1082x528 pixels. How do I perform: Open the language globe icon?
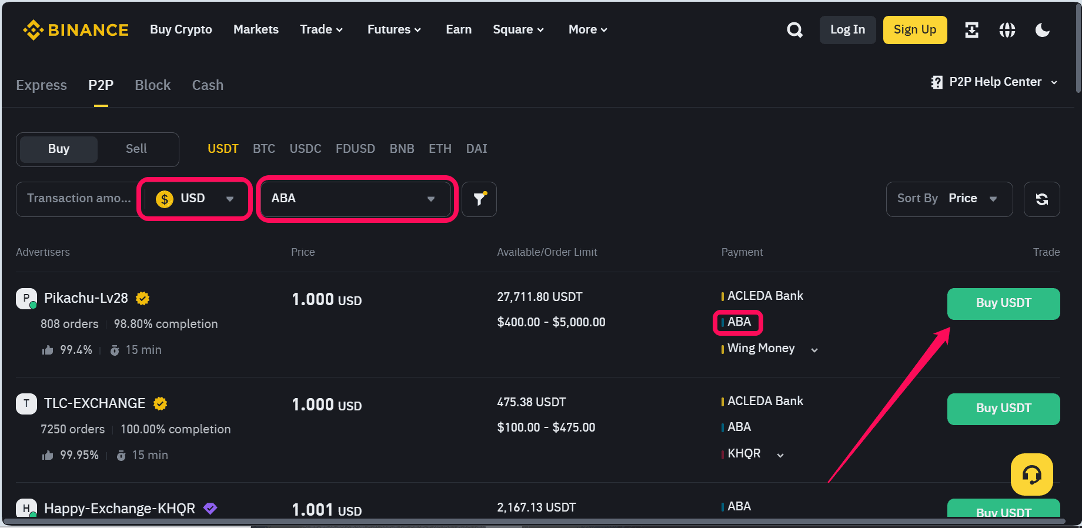[1007, 29]
